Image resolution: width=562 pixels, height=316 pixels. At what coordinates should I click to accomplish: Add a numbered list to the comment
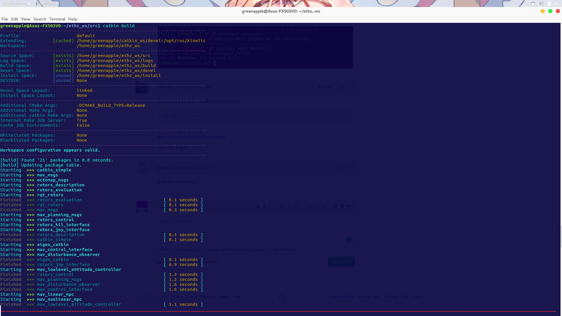(x=316, y=206)
